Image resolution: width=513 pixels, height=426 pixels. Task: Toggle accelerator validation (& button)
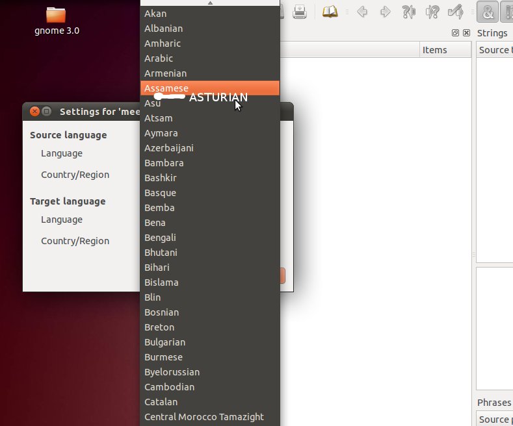[488, 12]
